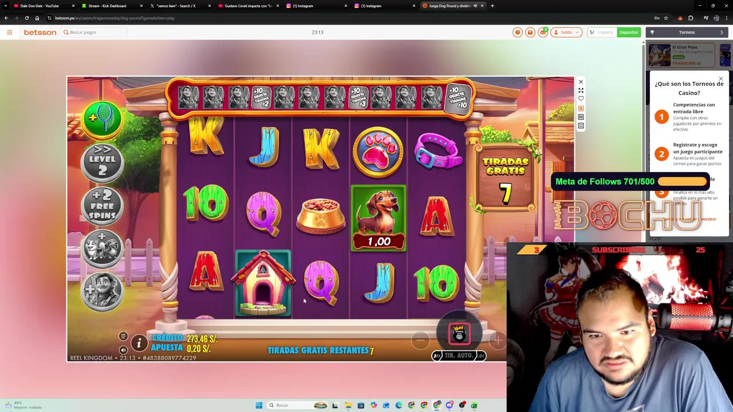The width and height of the screenshot is (733, 412).
Task: Expand the Saldo account dropdown
Action: 566,32
